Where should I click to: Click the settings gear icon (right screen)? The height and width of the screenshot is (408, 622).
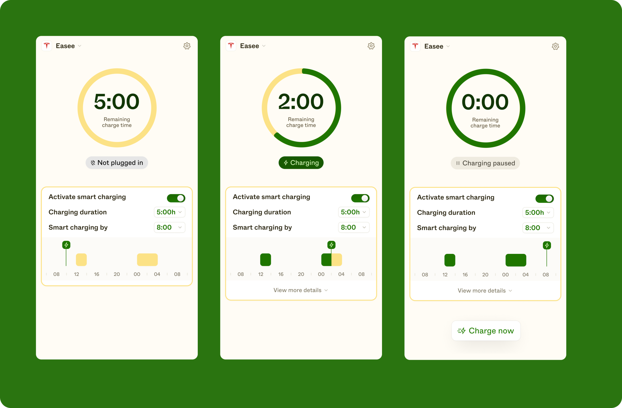click(556, 46)
